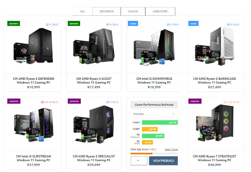Image resolution: width=251 pixels, height=172 pixels.
Task: Click the back arrow button beside View Prebuild
Action: pos(139,161)
